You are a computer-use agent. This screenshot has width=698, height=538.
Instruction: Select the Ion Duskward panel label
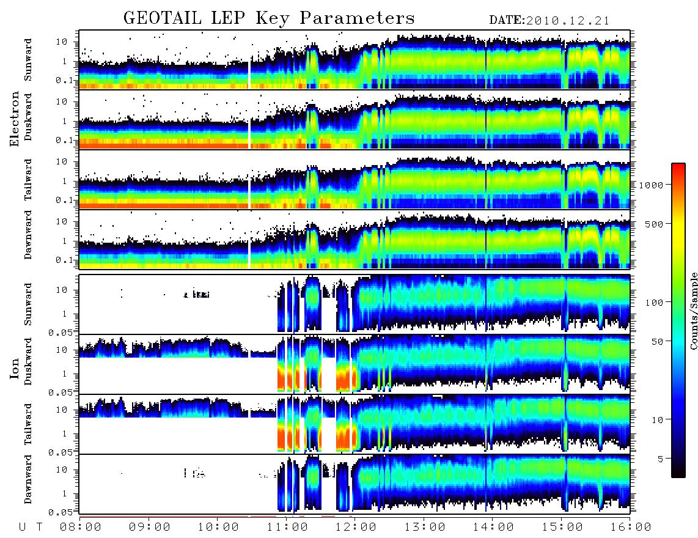coord(28,362)
